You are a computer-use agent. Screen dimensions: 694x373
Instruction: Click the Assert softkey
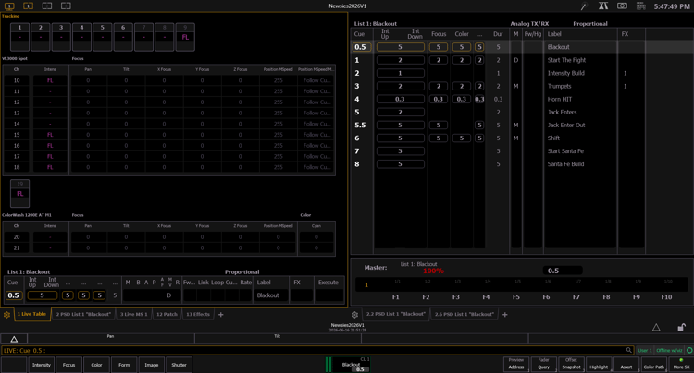coord(626,364)
